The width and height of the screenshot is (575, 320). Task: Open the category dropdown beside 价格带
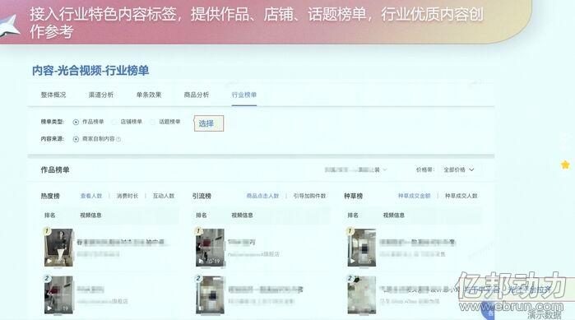pos(355,169)
